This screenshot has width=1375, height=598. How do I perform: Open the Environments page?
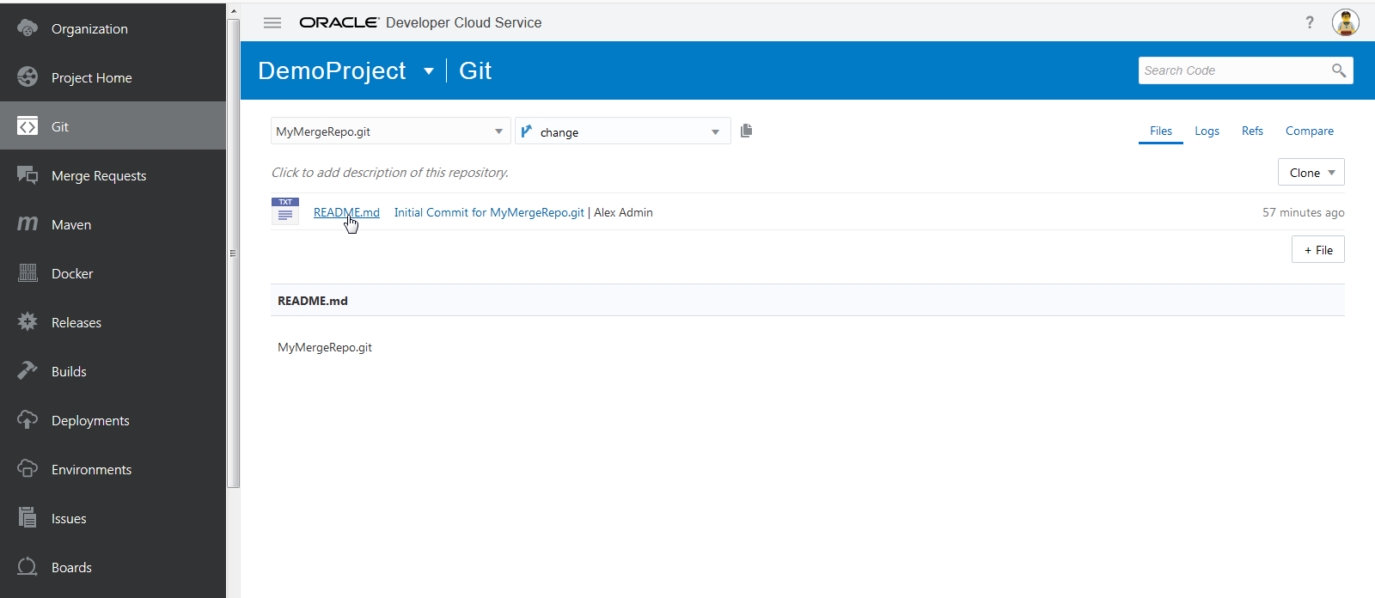pos(113,469)
